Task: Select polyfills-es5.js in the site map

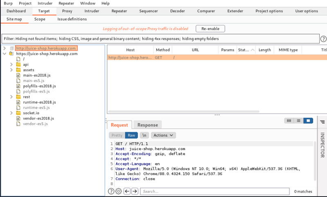Action: point(36,91)
